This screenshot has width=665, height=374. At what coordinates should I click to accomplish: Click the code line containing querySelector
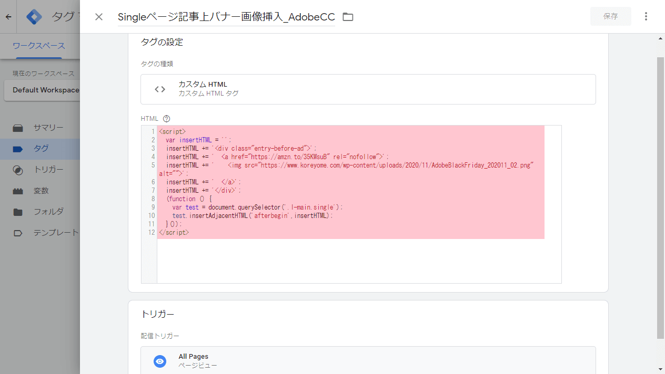257,207
